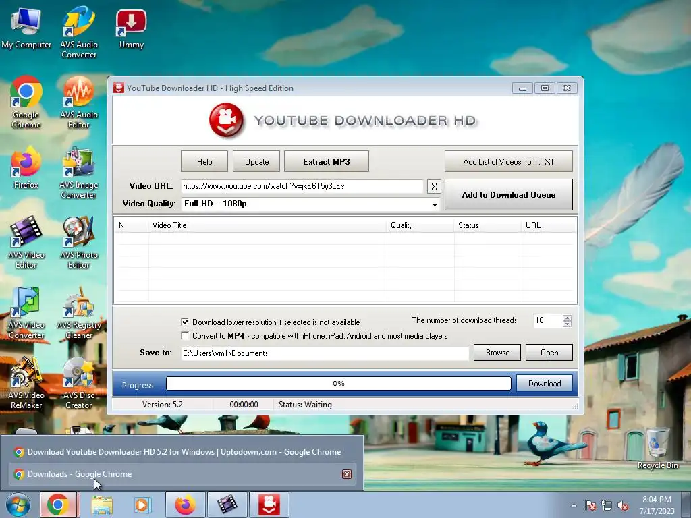The height and width of the screenshot is (518, 691).
Task: Click the Firefox taskbar button
Action: [x=185, y=505]
